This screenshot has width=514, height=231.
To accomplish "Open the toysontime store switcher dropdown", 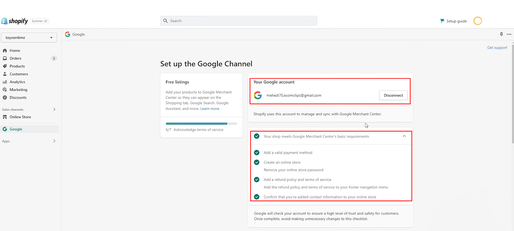I will pos(29,38).
